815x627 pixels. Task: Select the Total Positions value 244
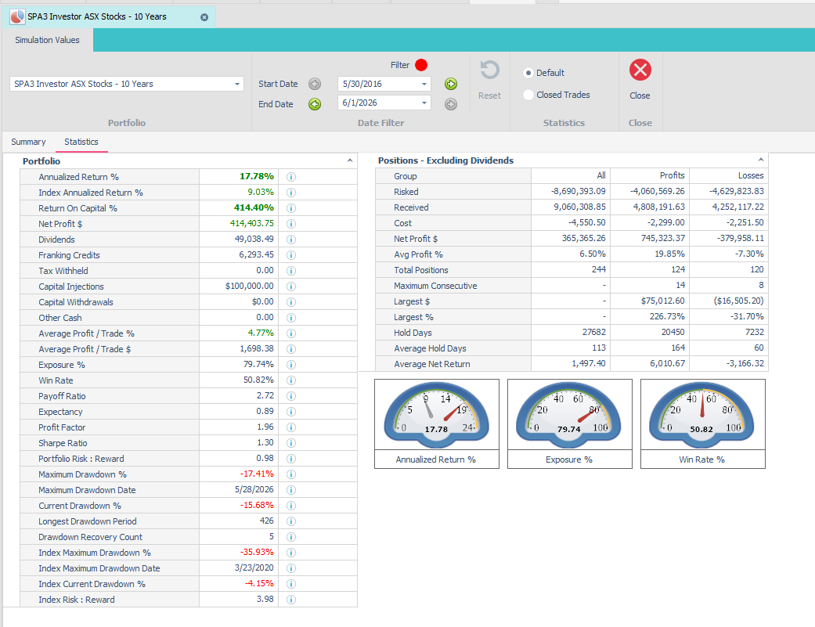599,269
